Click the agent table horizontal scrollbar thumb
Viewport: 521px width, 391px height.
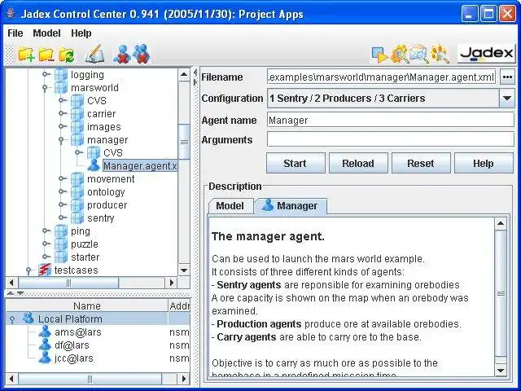click(x=90, y=379)
